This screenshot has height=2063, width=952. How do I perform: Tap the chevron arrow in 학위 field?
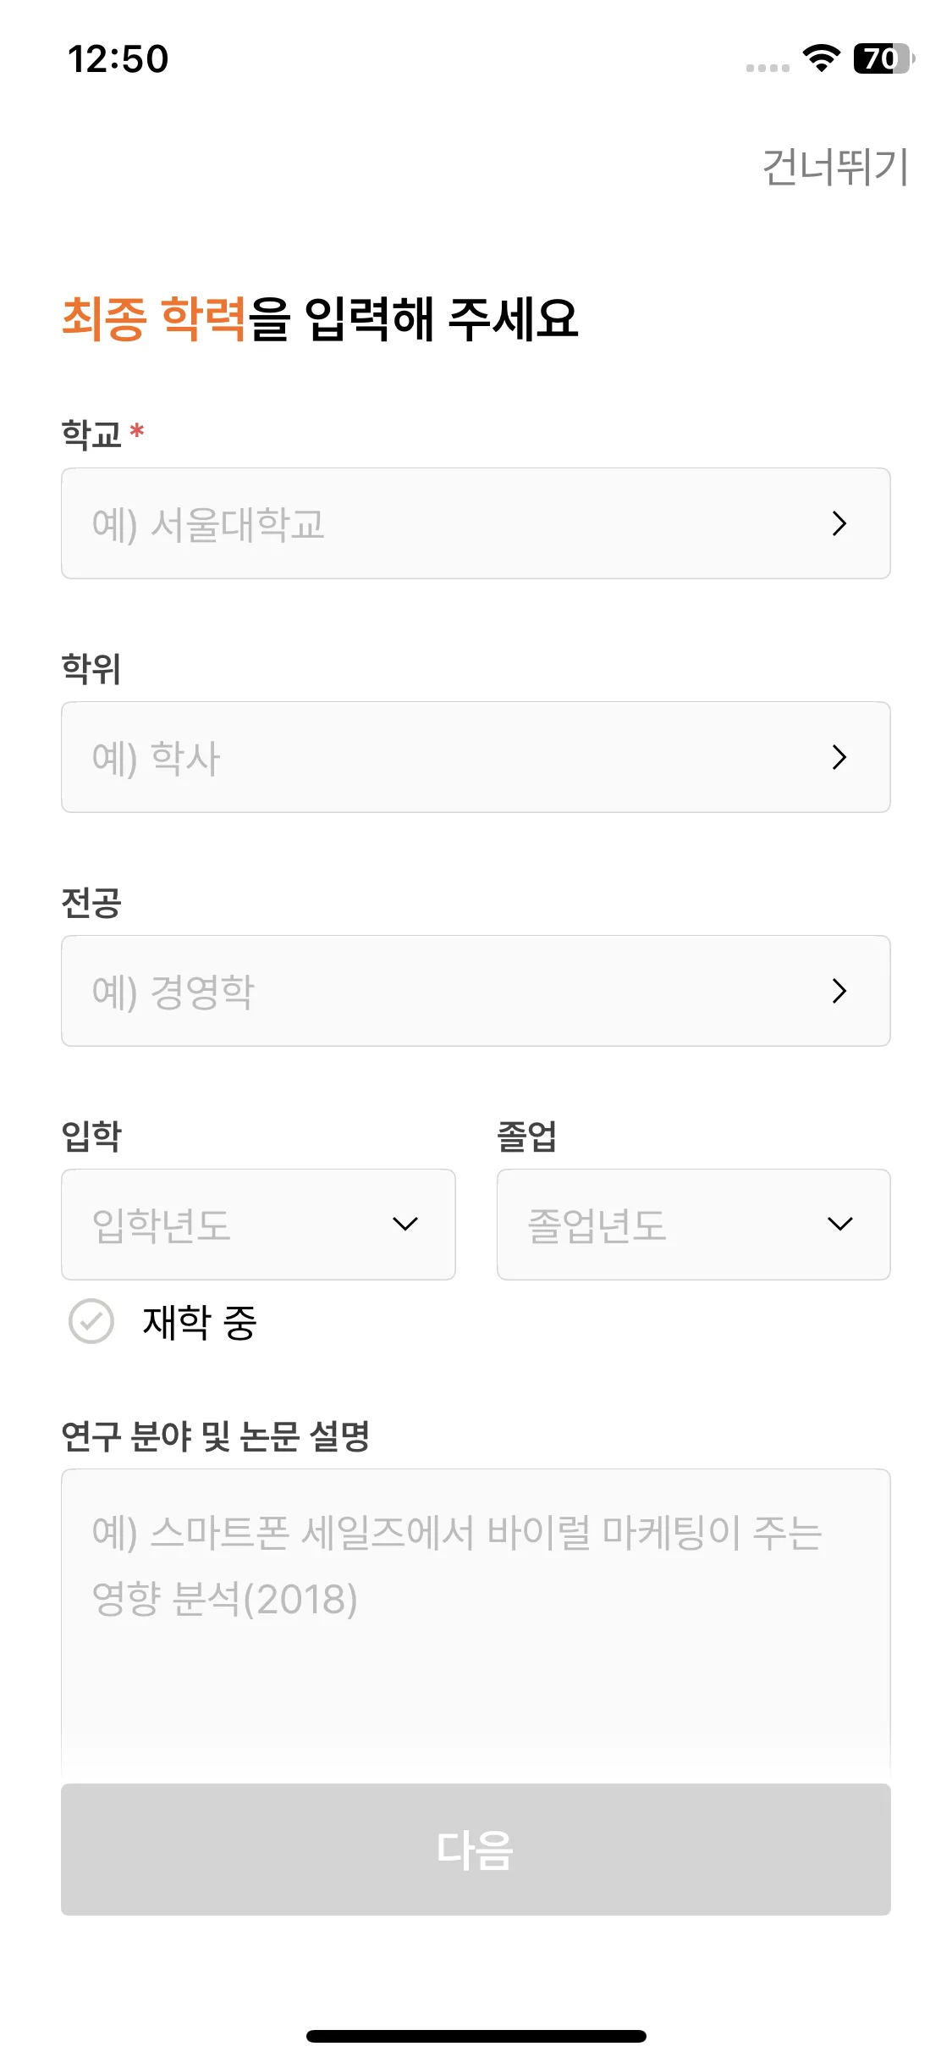pos(839,757)
